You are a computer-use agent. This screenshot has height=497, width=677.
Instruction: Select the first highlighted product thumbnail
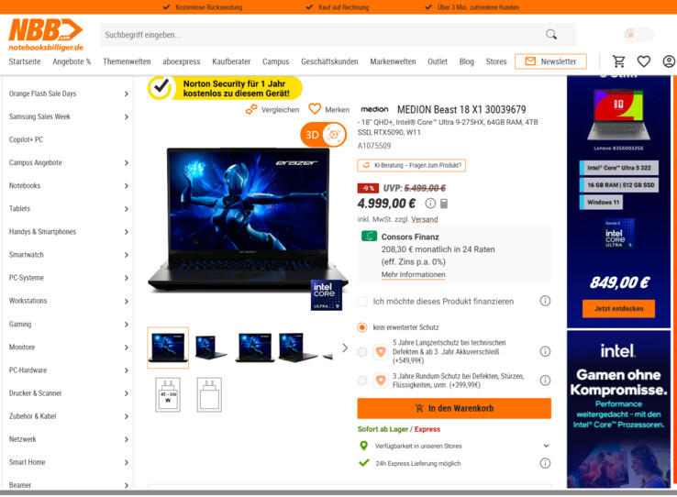[168, 348]
